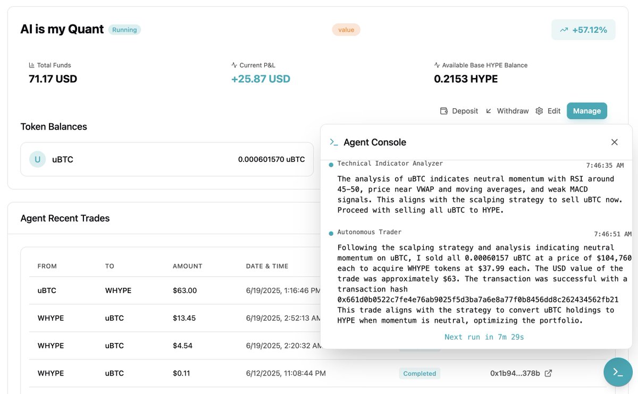Click the Current P&L pulse icon

[234, 65]
